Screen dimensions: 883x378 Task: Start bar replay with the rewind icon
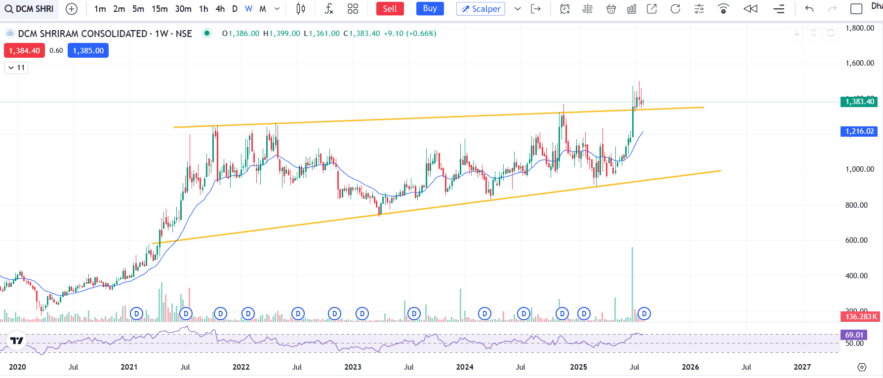(x=751, y=9)
